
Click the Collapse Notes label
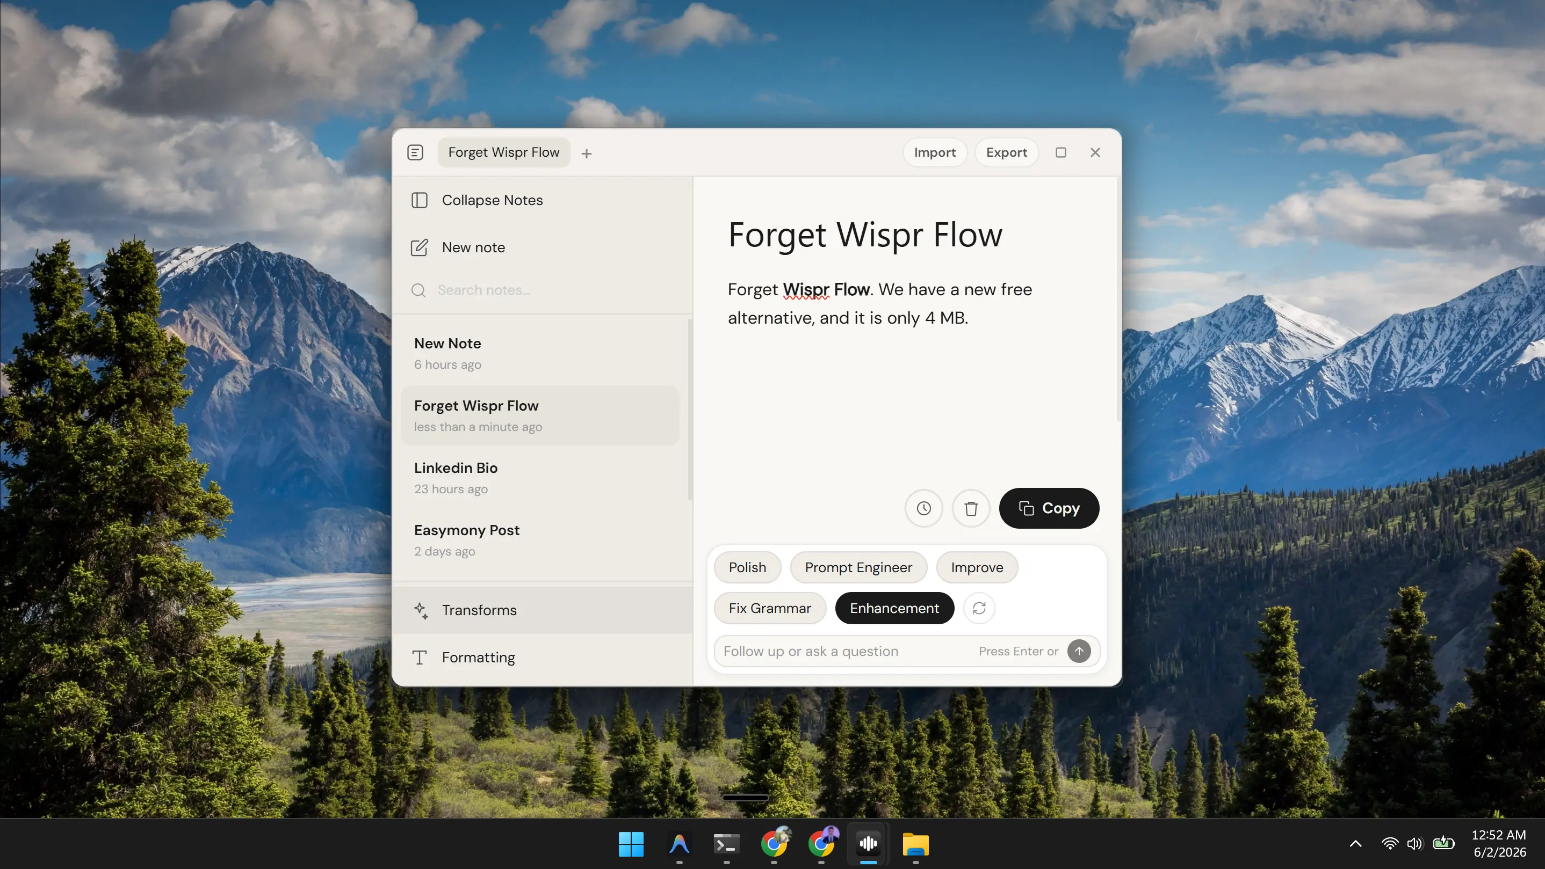[x=493, y=200]
